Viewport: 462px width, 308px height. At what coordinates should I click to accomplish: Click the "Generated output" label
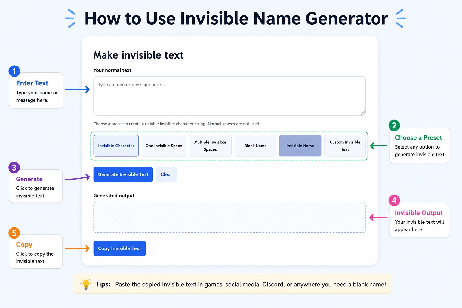click(x=114, y=196)
